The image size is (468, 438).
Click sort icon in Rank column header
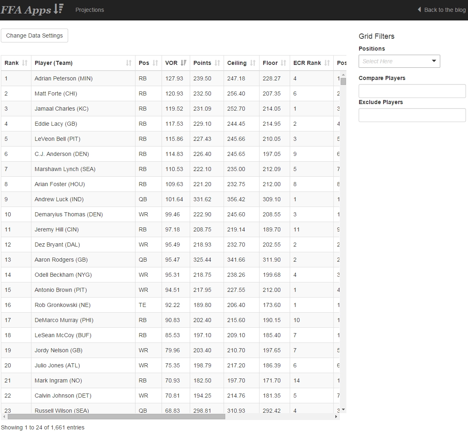[x=24, y=63]
